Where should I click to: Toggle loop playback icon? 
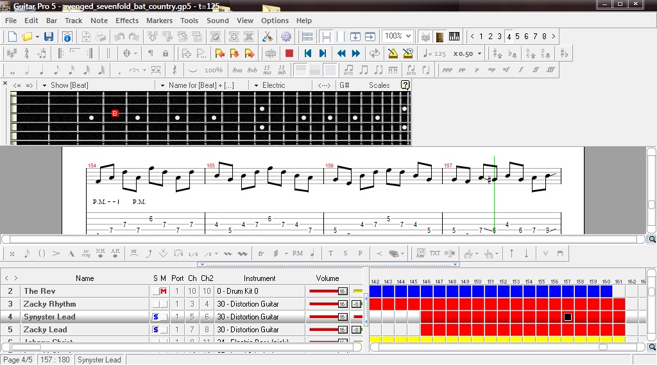pyautogui.click(x=374, y=53)
